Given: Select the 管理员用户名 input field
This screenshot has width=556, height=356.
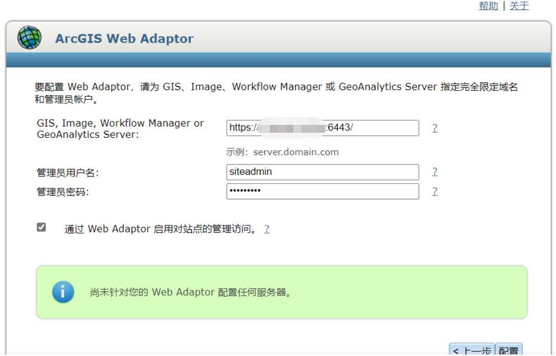Looking at the screenshot, I should (x=322, y=172).
